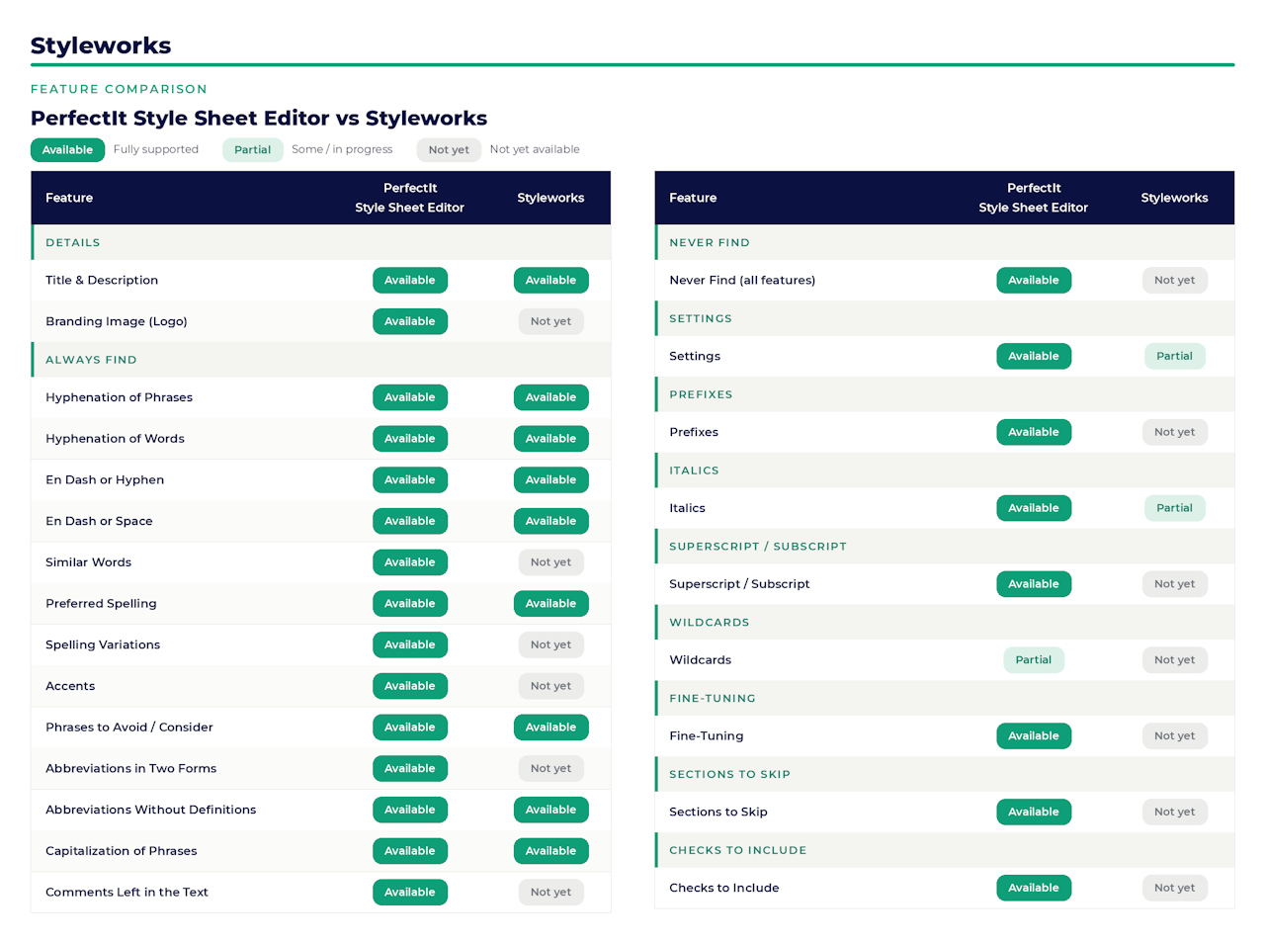Click the Not yet badge for Abbreviations in Two Forms
The image size is (1265, 943).
pos(550,768)
